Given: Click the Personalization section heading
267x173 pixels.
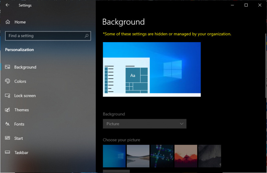Looking at the screenshot, I should pyautogui.click(x=19, y=50).
